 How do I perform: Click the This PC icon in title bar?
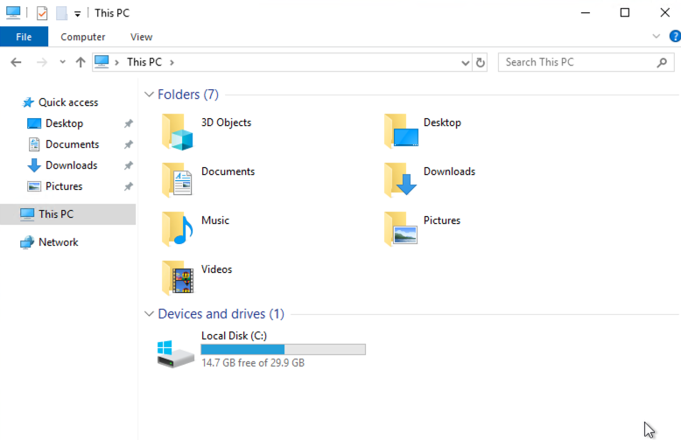13,13
